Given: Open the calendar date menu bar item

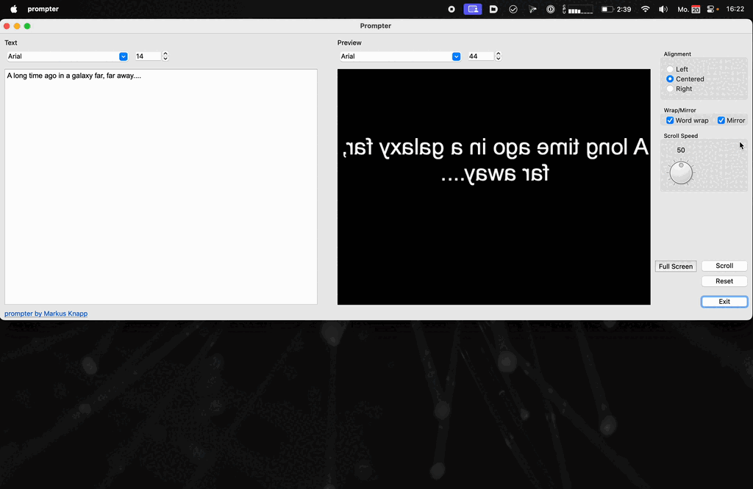Looking at the screenshot, I should [688, 9].
